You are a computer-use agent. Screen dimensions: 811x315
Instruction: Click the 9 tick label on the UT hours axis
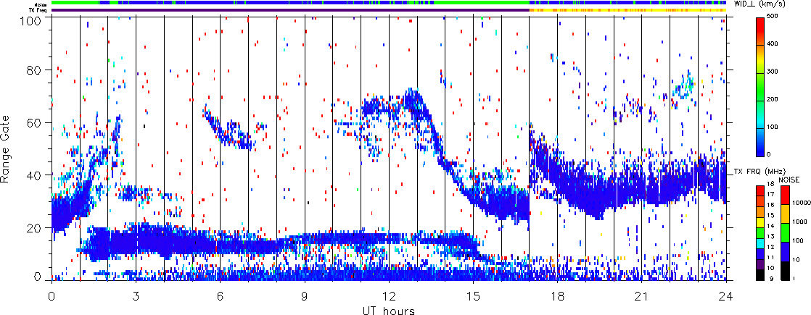(305, 295)
